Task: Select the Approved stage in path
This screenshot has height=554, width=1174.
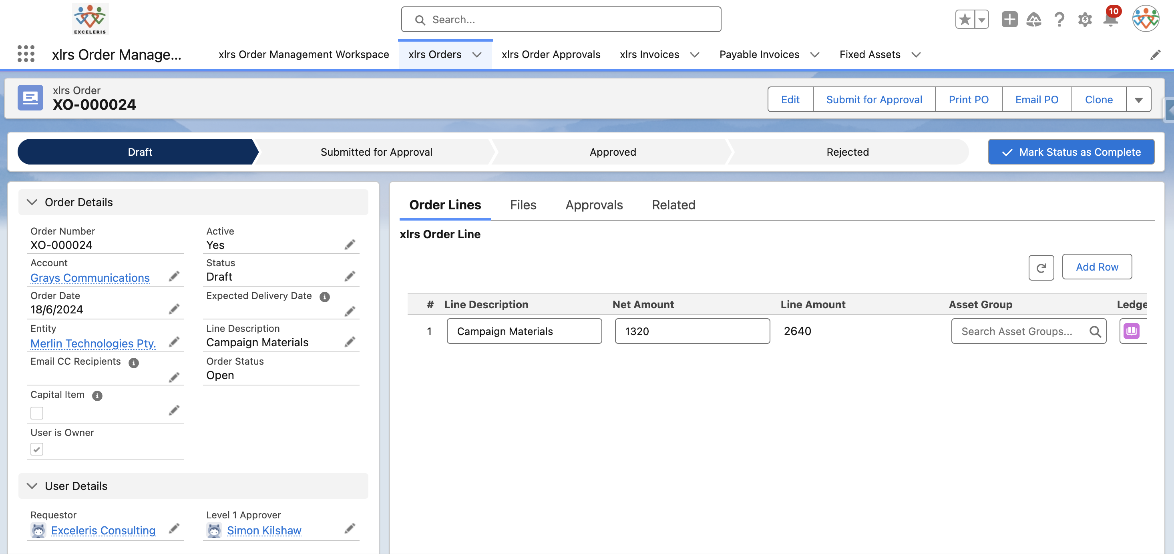Action: [x=613, y=152]
